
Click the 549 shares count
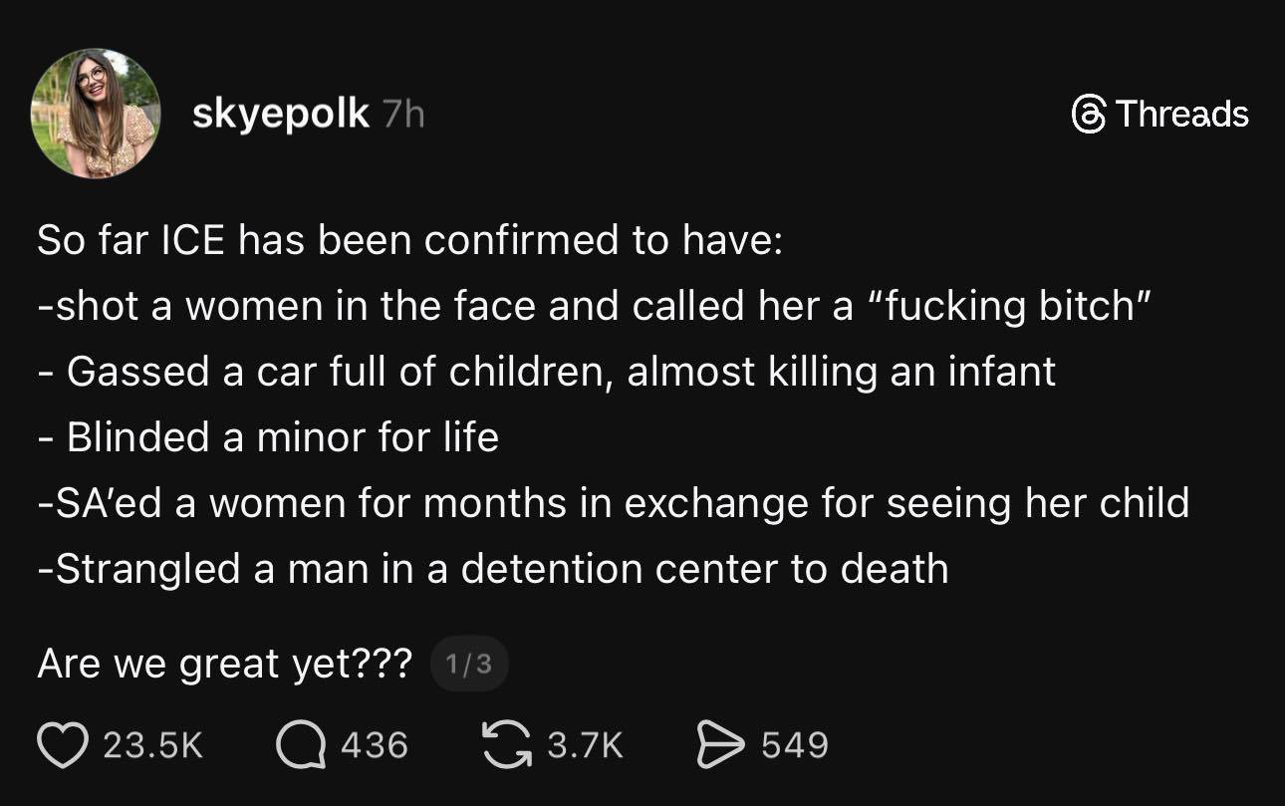point(795,746)
